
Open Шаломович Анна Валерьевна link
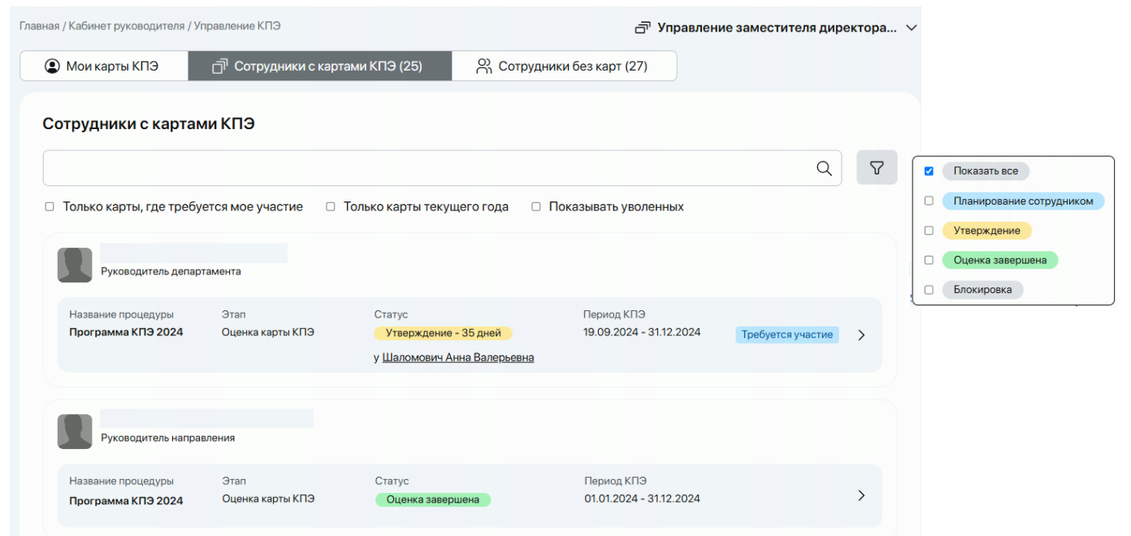[x=457, y=357]
